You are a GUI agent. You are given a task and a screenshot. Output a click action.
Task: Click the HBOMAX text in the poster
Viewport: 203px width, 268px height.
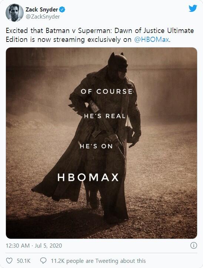(x=88, y=177)
